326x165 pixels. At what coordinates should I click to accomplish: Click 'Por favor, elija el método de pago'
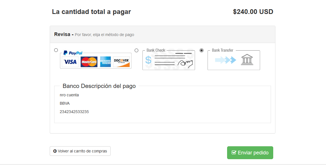click(104, 35)
